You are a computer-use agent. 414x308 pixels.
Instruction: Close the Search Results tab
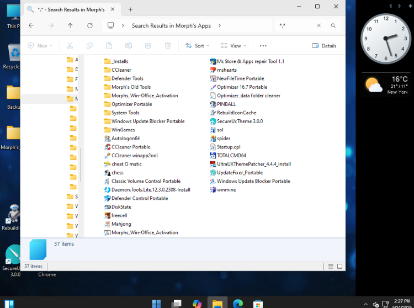pyautogui.click(x=113, y=9)
